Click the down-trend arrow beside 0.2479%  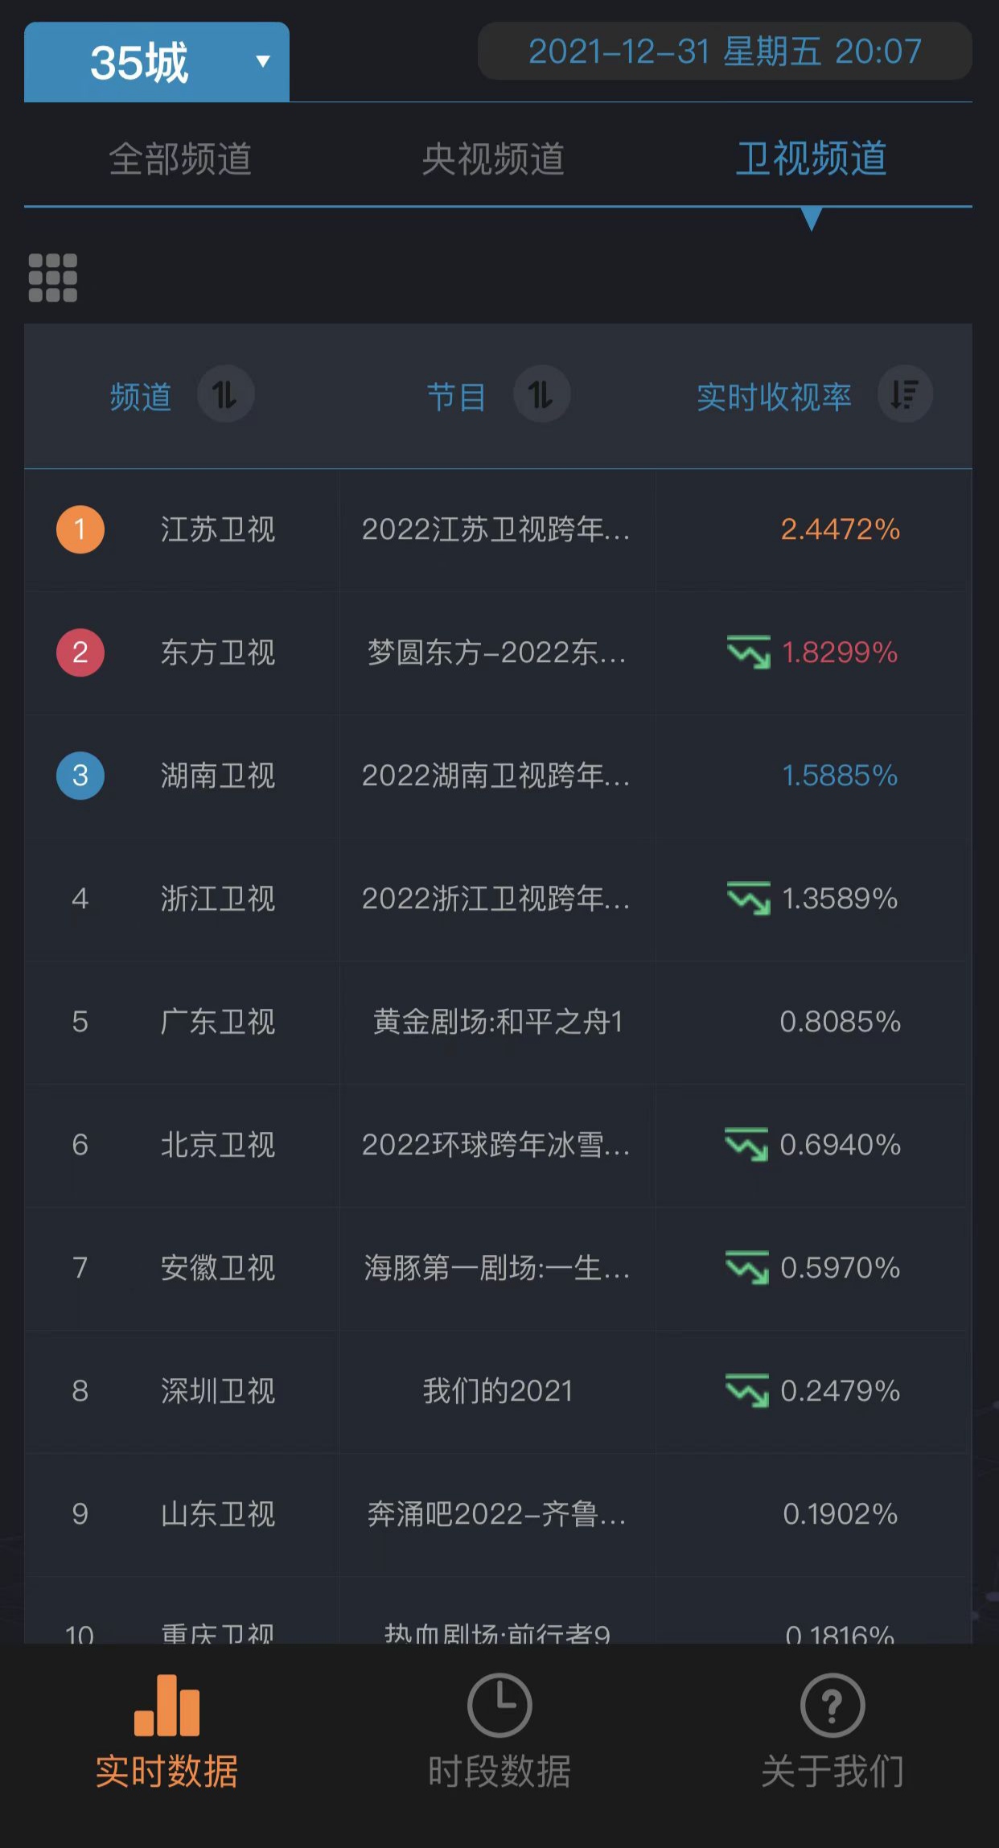pos(747,1391)
